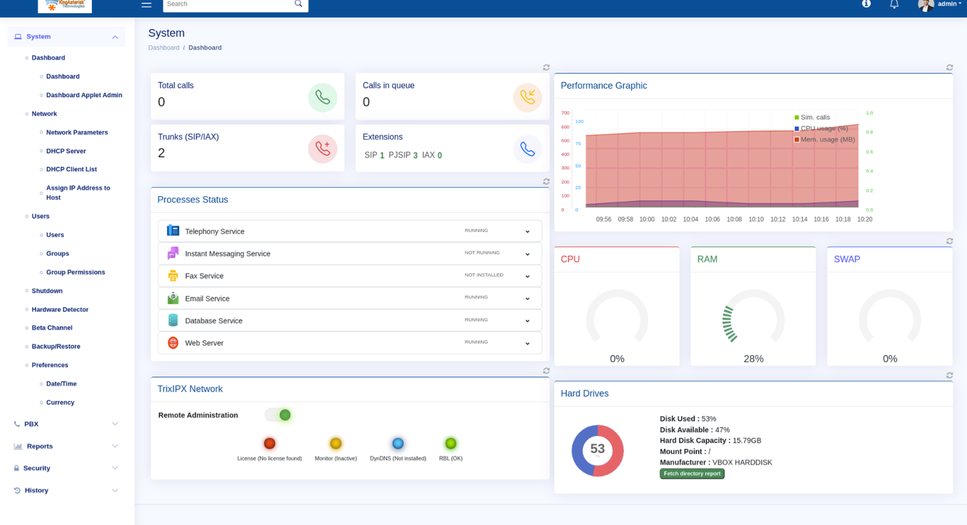Click the Trunks SIP/IAX phone icon
The width and height of the screenshot is (967, 525).
[x=322, y=149]
